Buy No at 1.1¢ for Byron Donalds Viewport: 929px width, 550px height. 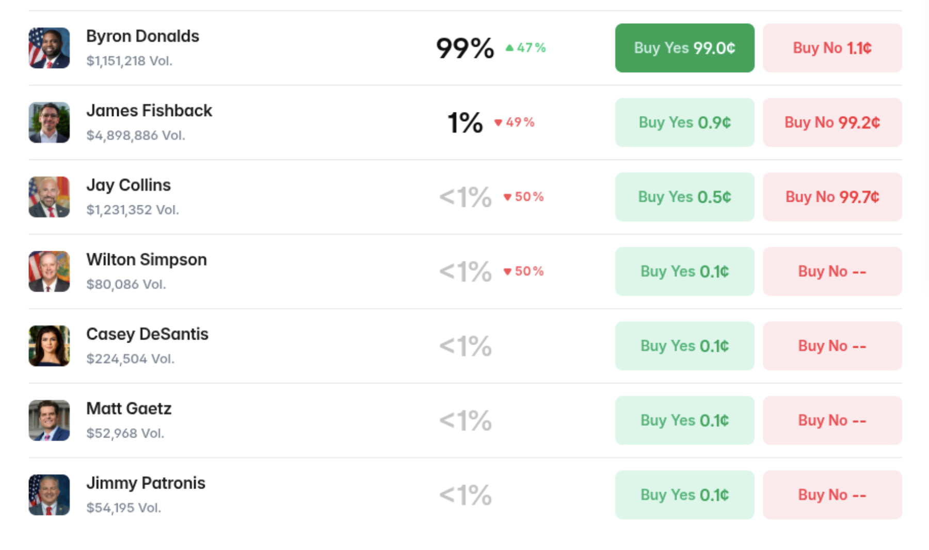tap(832, 48)
